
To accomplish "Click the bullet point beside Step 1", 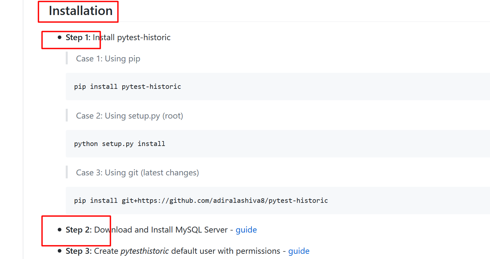I will [x=59, y=37].
